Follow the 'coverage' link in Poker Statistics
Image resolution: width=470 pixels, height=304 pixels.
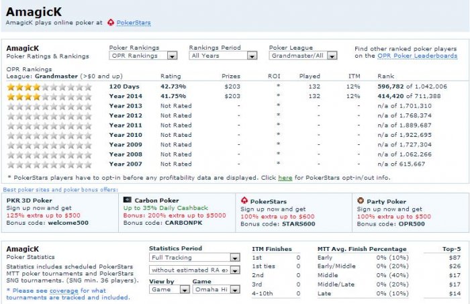[64, 291]
